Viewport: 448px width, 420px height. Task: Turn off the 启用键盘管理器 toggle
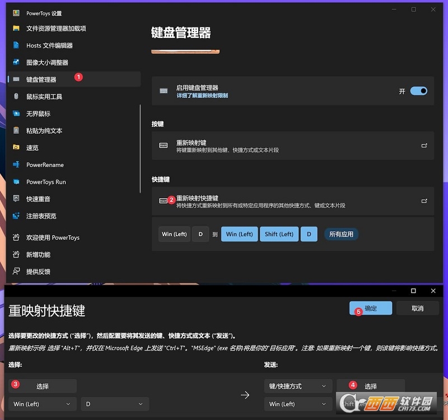(x=418, y=91)
